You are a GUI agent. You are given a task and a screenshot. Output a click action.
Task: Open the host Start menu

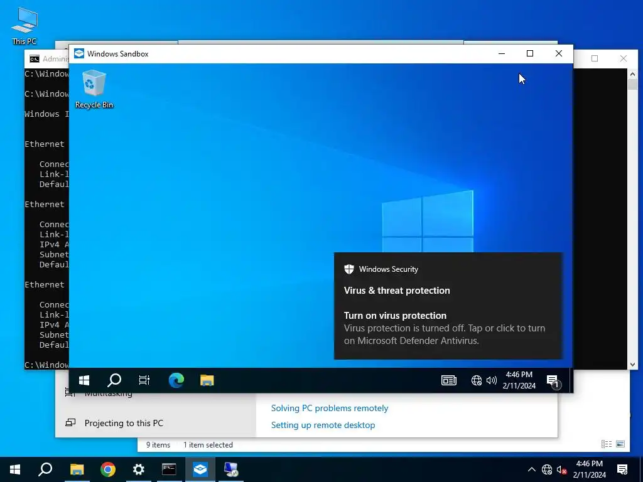[x=15, y=469]
